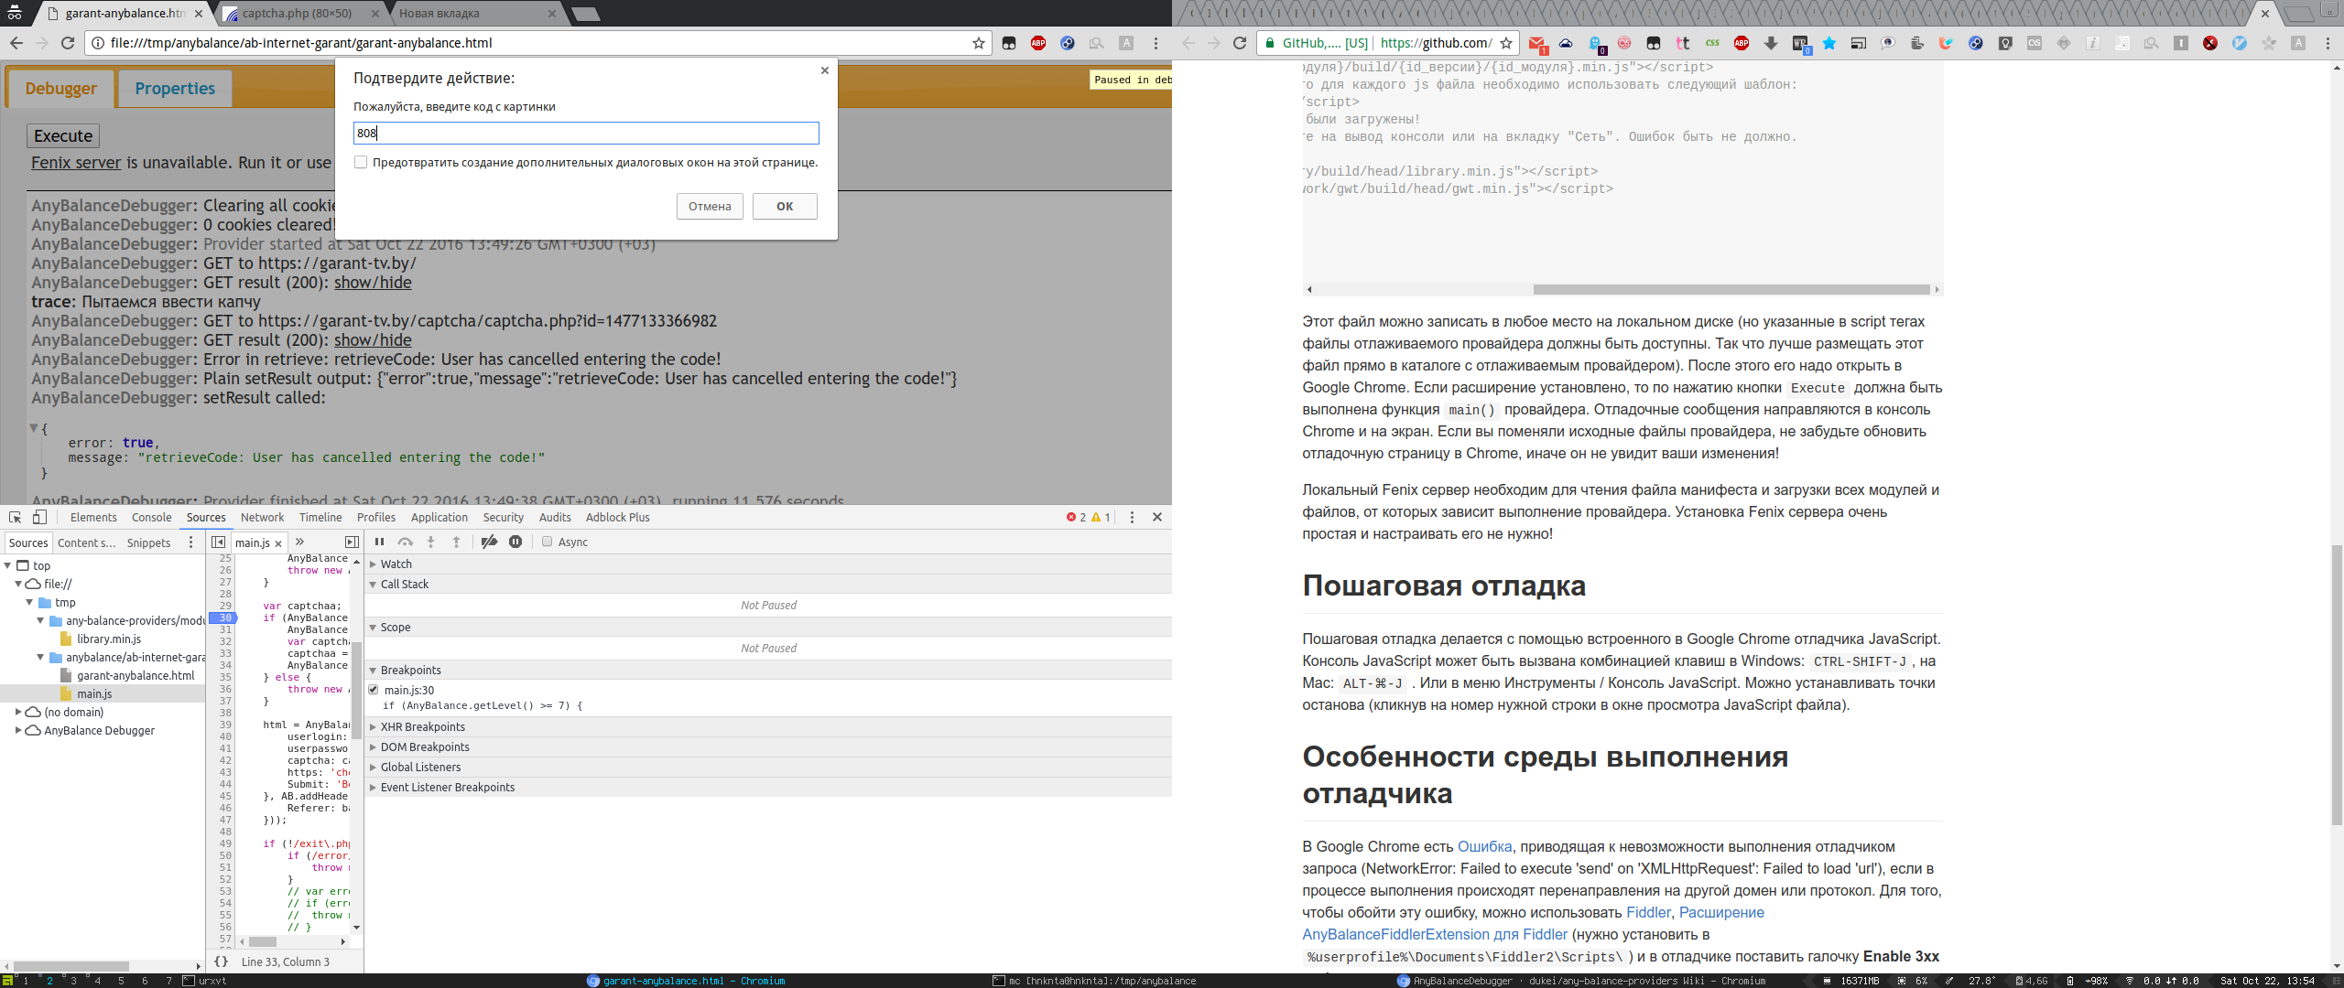This screenshot has height=988, width=2344.
Task: Open the Network DevTools tab
Action: coord(263,518)
